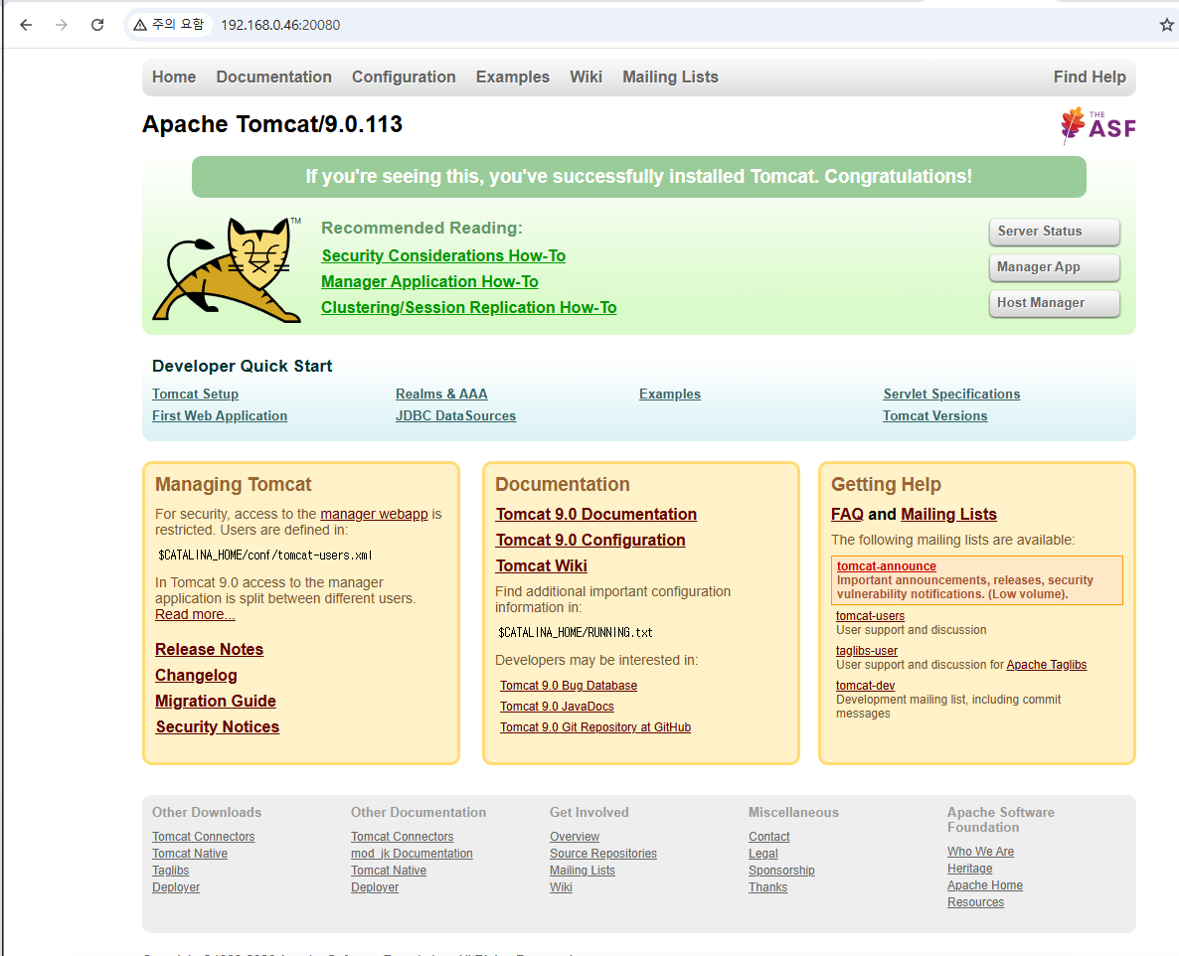Screen dimensions: 1179x956
Task: Open the JDBC DataSources link
Action: (x=455, y=415)
